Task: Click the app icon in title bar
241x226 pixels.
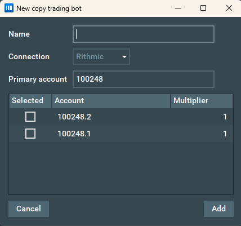Action: (x=9, y=8)
